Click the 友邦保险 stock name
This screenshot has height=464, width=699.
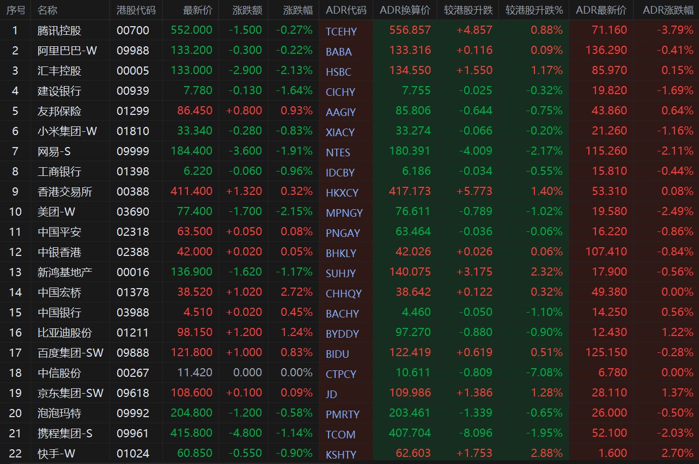click(x=59, y=111)
